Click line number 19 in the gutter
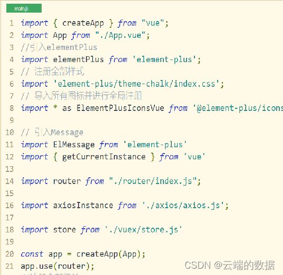The height and width of the screenshot is (275, 283). point(9,242)
